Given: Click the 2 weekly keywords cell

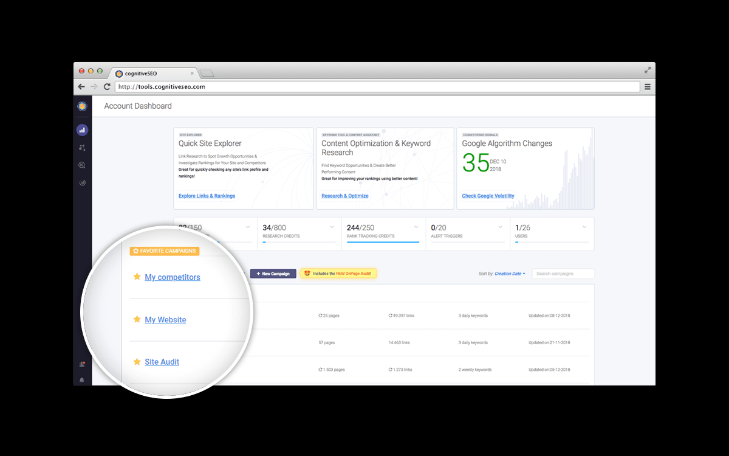Looking at the screenshot, I should 474,369.
